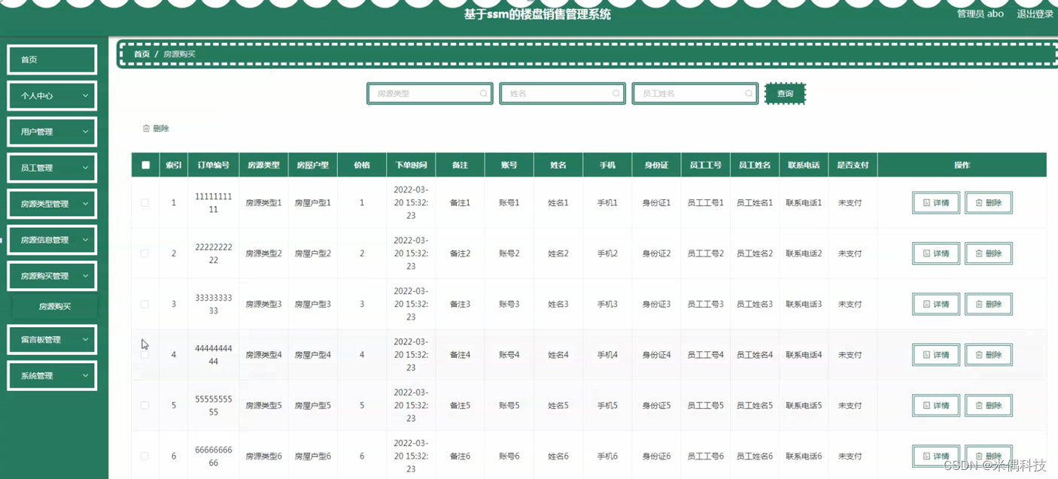Viewport: 1058px width, 479px height.
Task: Click the 身份证6 cell
Action: tap(656, 456)
